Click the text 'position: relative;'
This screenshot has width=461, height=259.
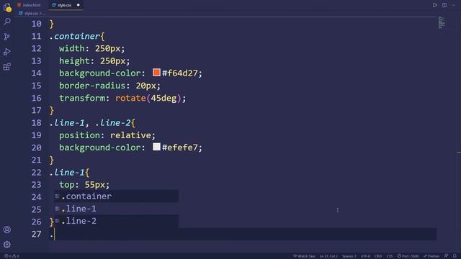pos(107,135)
